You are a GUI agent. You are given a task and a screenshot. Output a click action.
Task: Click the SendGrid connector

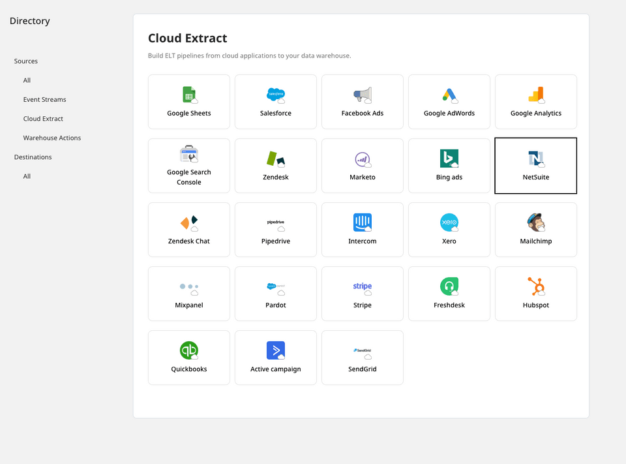(x=362, y=358)
